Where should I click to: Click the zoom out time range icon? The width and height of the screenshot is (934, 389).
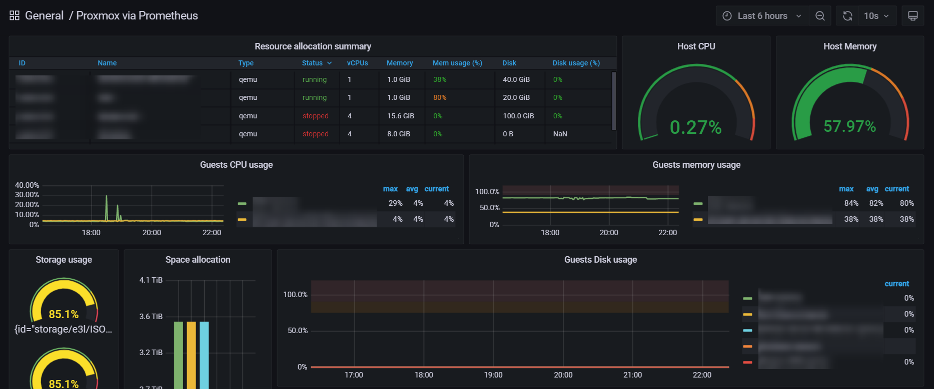(820, 16)
